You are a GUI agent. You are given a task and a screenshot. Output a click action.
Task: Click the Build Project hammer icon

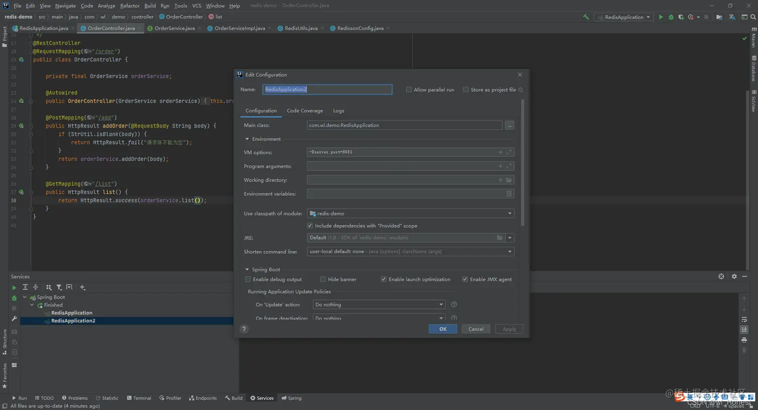[x=586, y=17]
